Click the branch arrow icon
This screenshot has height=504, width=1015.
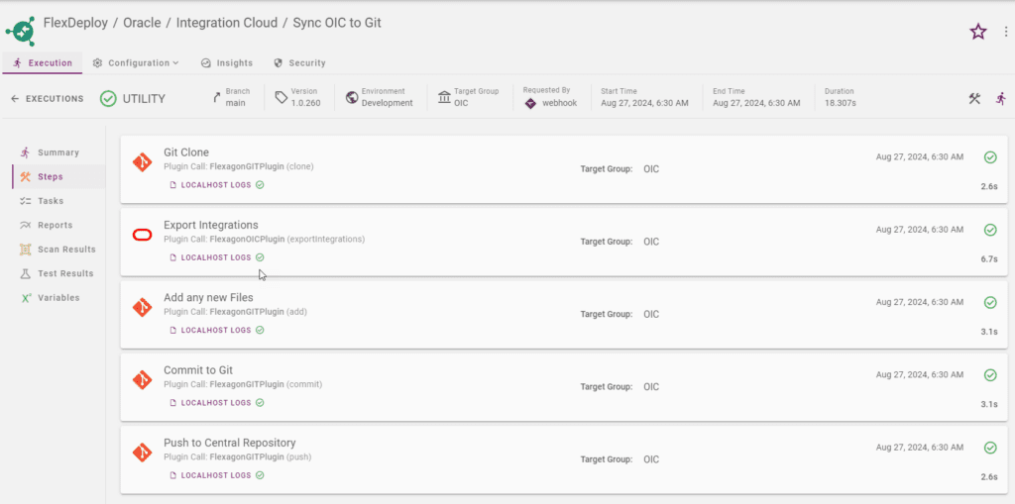pos(217,98)
